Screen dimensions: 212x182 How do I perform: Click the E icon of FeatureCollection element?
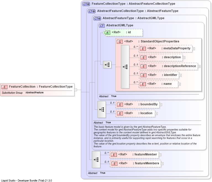tap(4, 87)
